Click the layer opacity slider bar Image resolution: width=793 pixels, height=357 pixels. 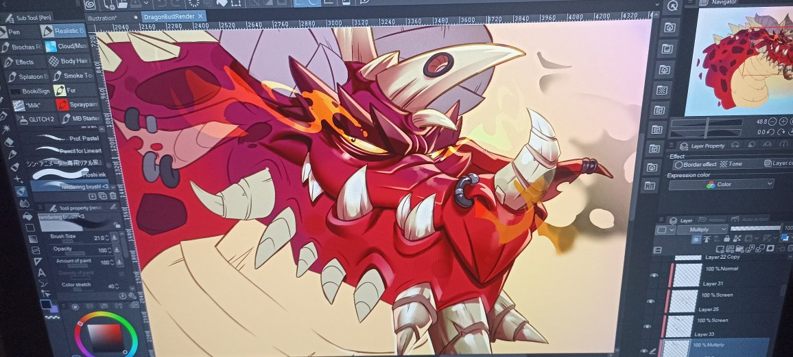(x=755, y=228)
